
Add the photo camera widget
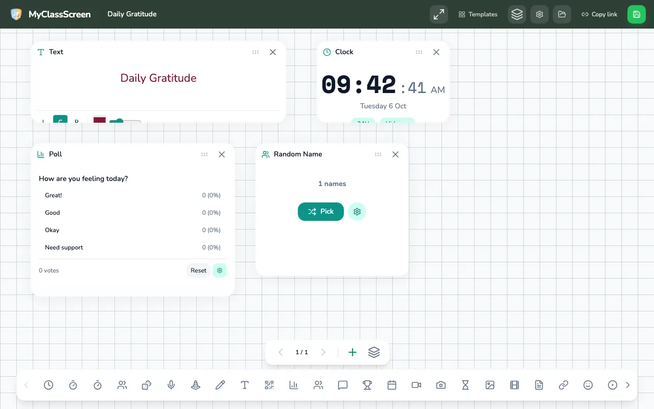point(441,385)
